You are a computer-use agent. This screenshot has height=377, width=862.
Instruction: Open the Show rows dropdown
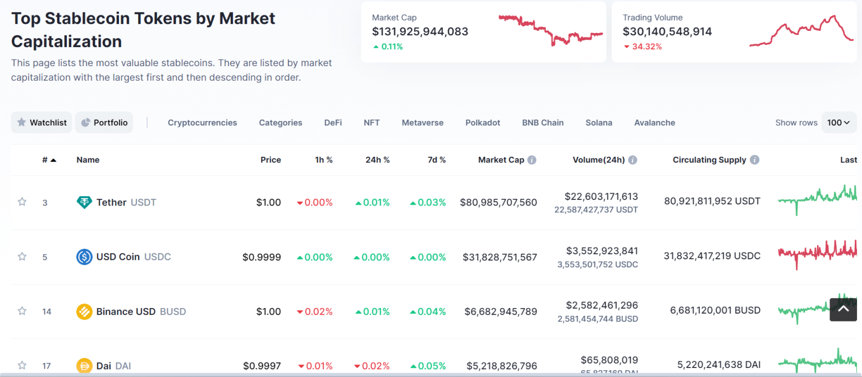(838, 122)
